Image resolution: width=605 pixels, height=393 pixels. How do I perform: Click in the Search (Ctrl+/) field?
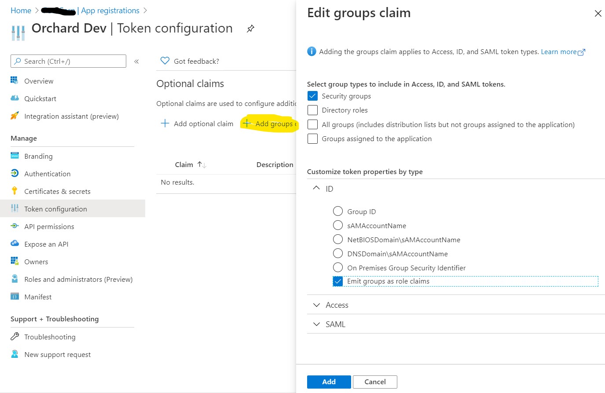[x=68, y=61]
